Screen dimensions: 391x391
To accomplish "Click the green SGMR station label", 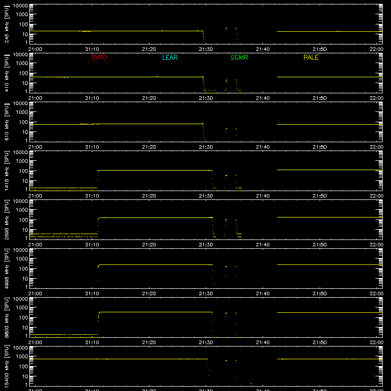I will coord(239,57).
